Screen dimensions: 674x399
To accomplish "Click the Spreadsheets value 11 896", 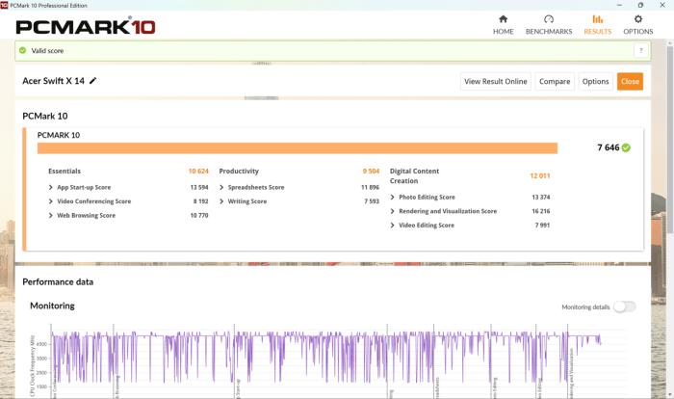I will tap(370, 187).
